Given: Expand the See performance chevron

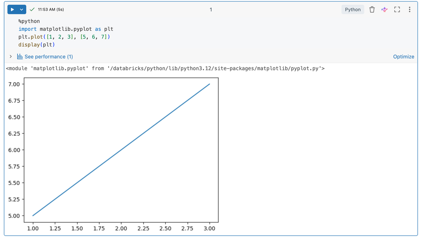Looking at the screenshot, I should pyautogui.click(x=11, y=56).
